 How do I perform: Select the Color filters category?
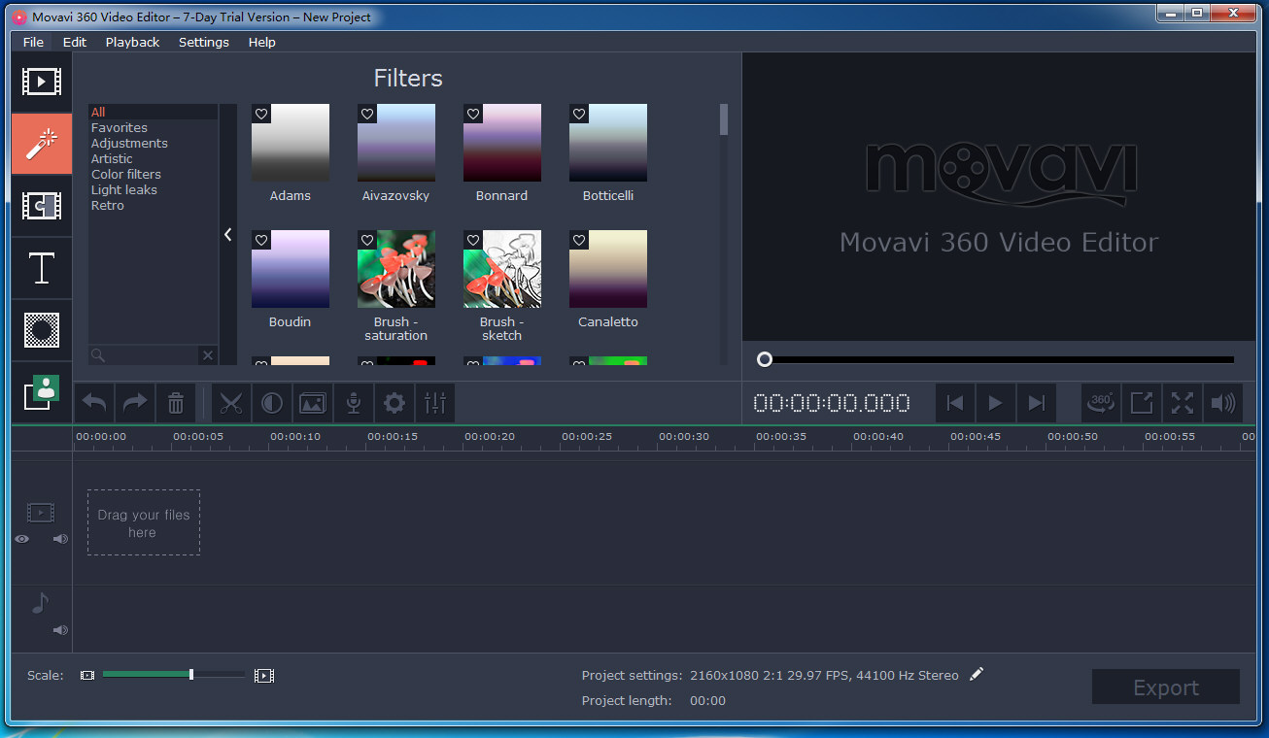click(x=126, y=175)
